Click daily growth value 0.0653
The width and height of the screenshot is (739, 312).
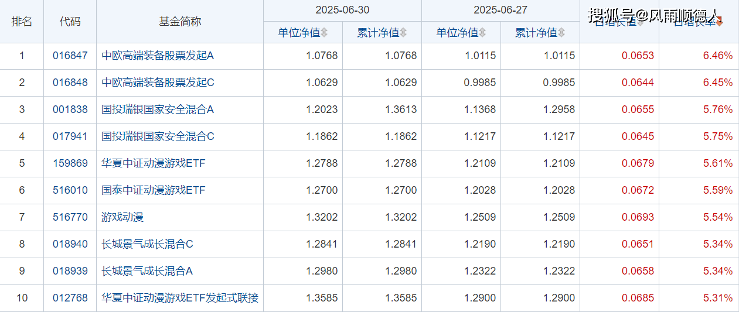[638, 56]
